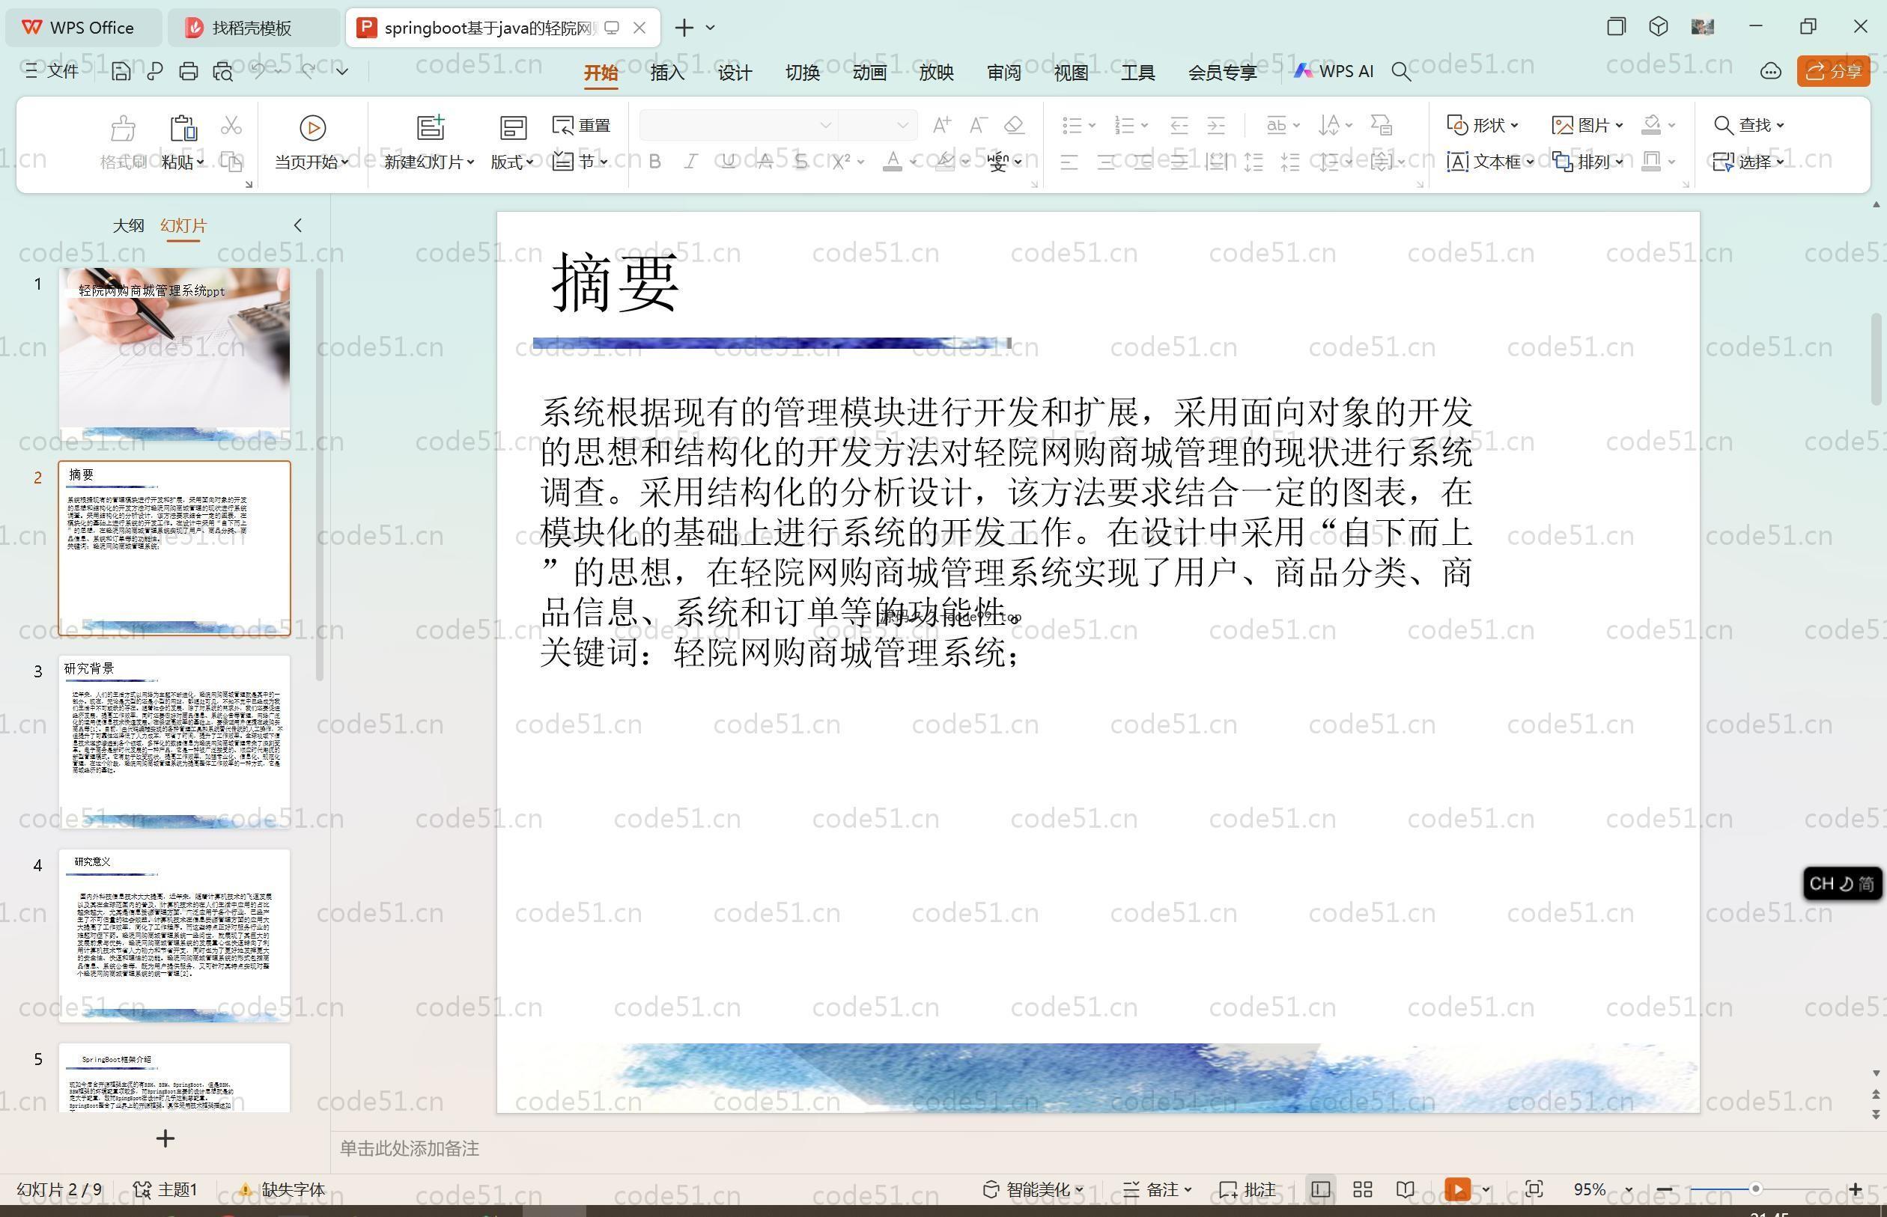
Task: Open the Animation (动画) tab
Action: (869, 73)
